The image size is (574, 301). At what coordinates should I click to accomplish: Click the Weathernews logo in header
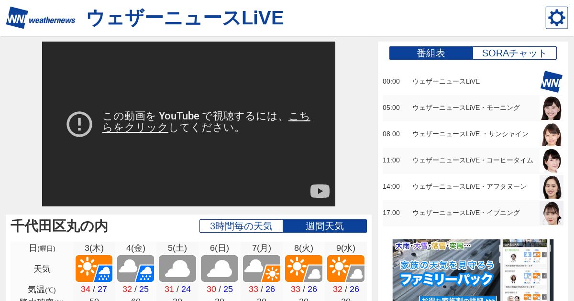pos(41,18)
